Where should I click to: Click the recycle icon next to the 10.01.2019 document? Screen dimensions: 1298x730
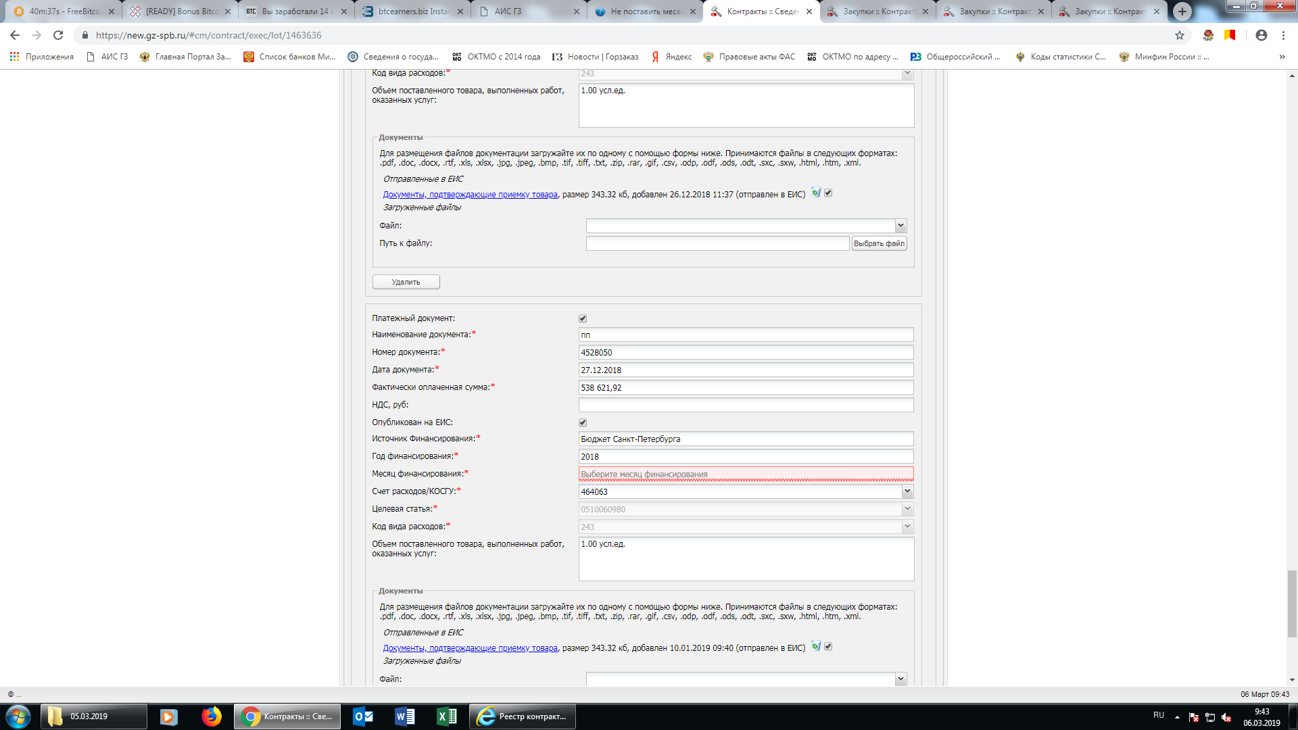coord(816,647)
